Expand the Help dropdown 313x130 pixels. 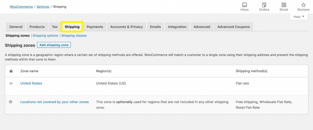click(299, 17)
